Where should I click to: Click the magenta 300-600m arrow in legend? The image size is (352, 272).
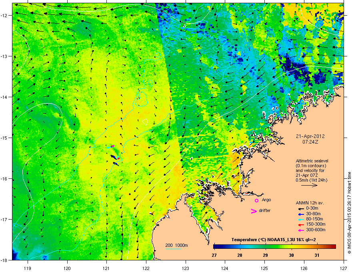300,230
